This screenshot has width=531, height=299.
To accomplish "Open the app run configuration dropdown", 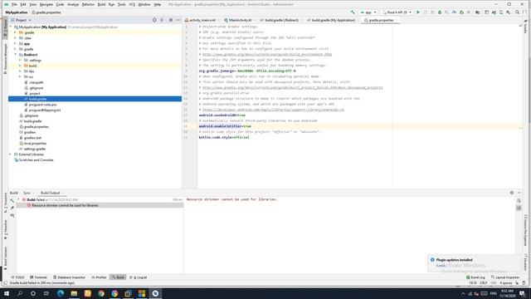I will pos(368,12).
